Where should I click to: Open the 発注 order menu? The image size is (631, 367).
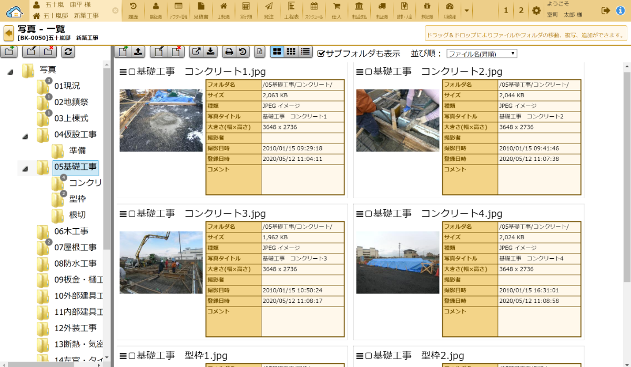click(269, 10)
